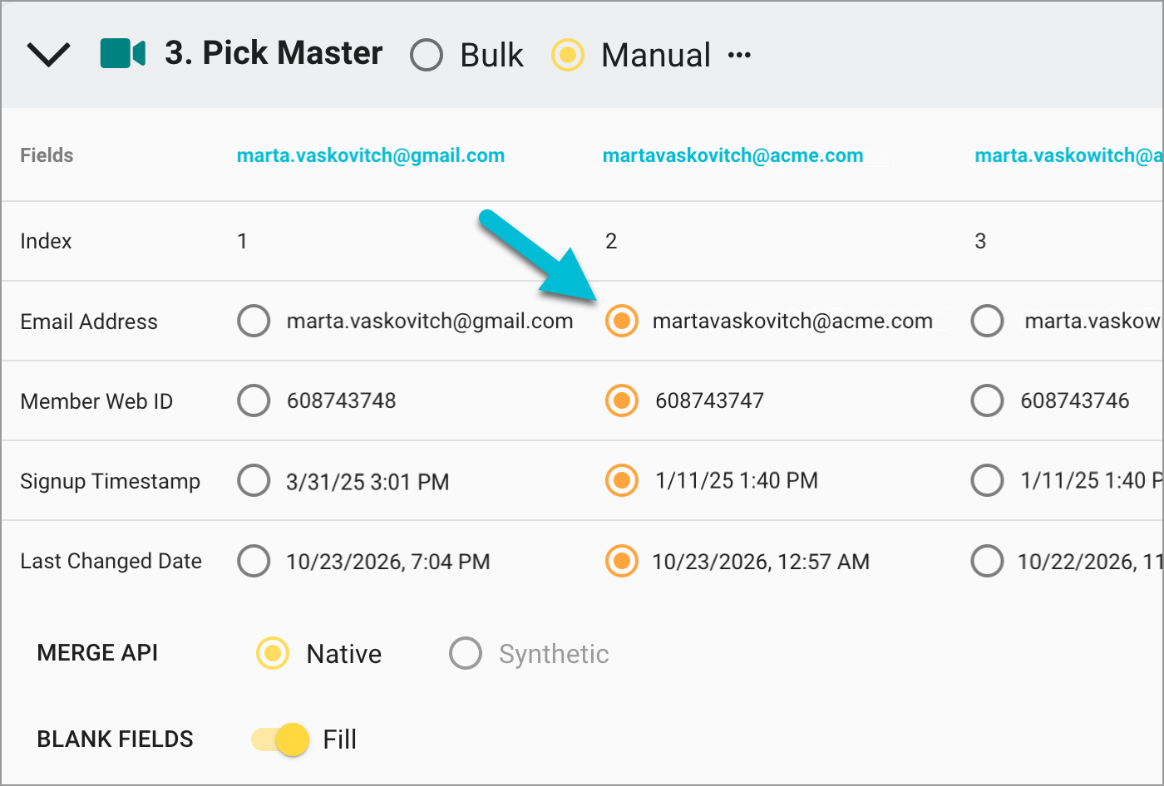Screen dimensions: 1164x786
Task: Click the "3. Pick Master" section title
Action: 274,53
